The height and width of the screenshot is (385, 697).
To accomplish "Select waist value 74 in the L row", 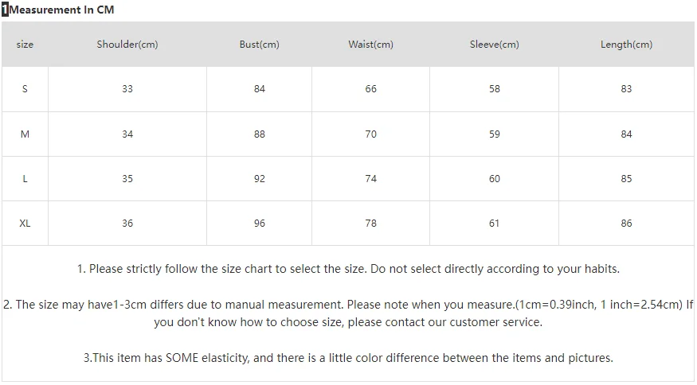I will (371, 179).
